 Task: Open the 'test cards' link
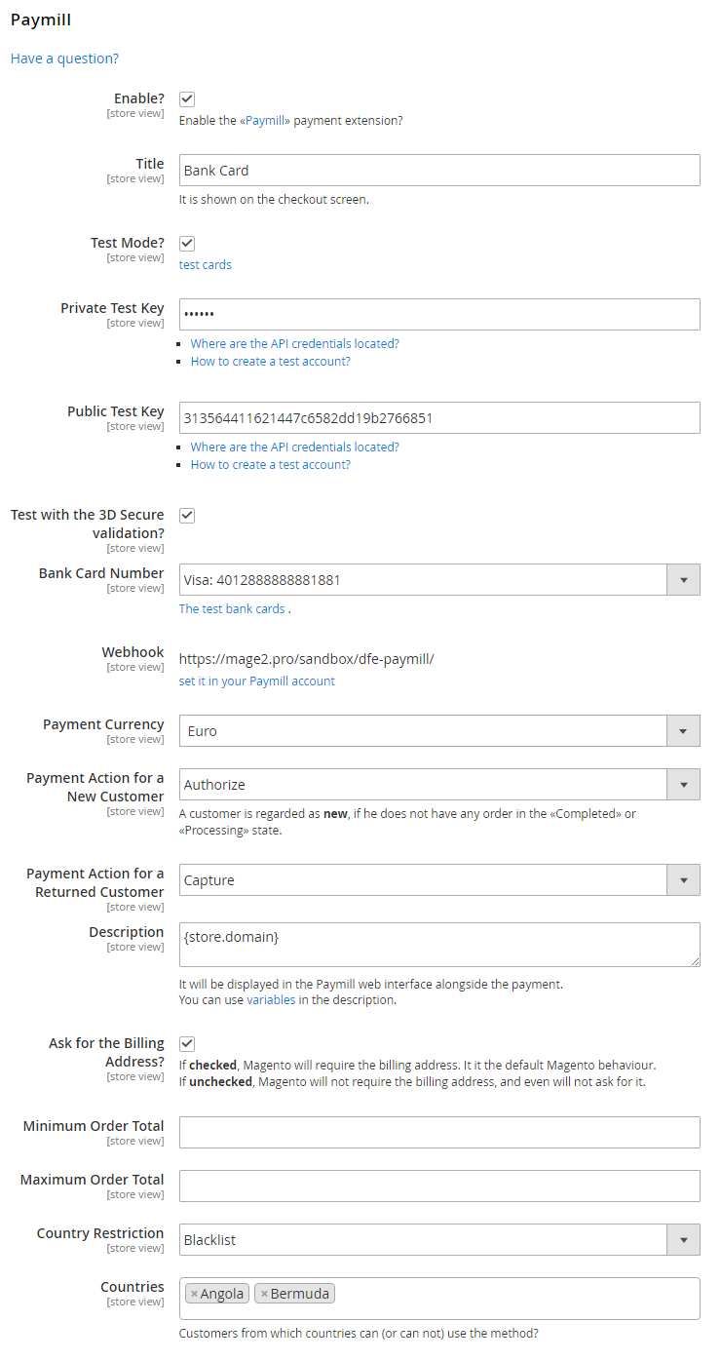[206, 265]
